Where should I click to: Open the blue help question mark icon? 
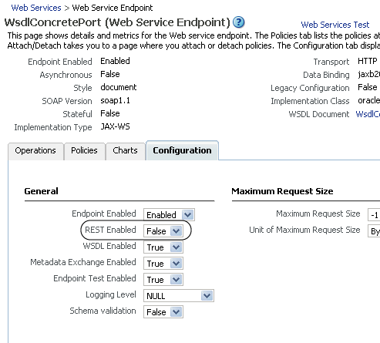click(x=238, y=22)
